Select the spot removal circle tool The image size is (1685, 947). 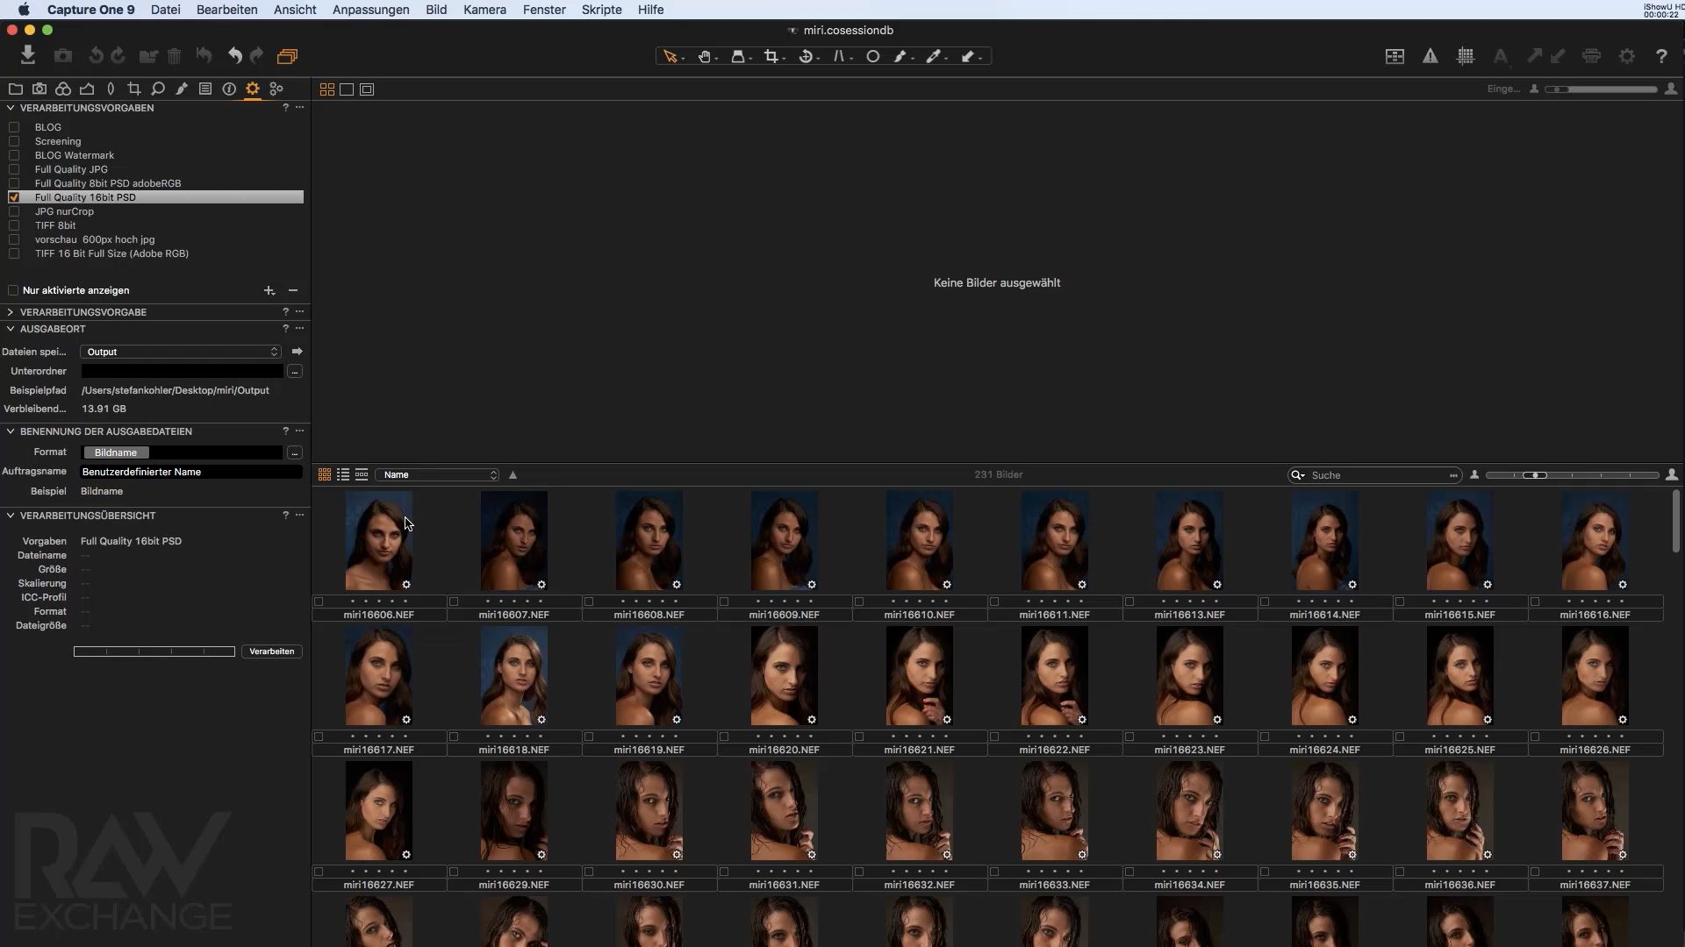(x=872, y=56)
